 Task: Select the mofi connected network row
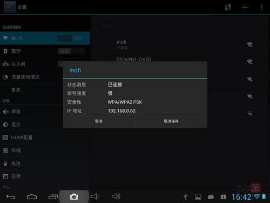coord(180,44)
